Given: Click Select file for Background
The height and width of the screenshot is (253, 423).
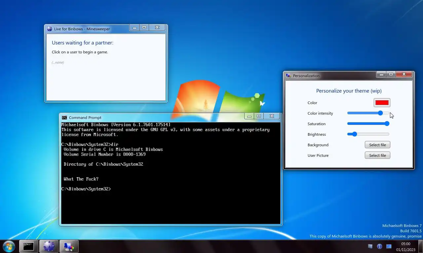Looking at the screenshot, I should pyautogui.click(x=377, y=145).
